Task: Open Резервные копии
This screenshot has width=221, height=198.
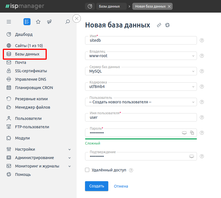Action: coord(31,99)
